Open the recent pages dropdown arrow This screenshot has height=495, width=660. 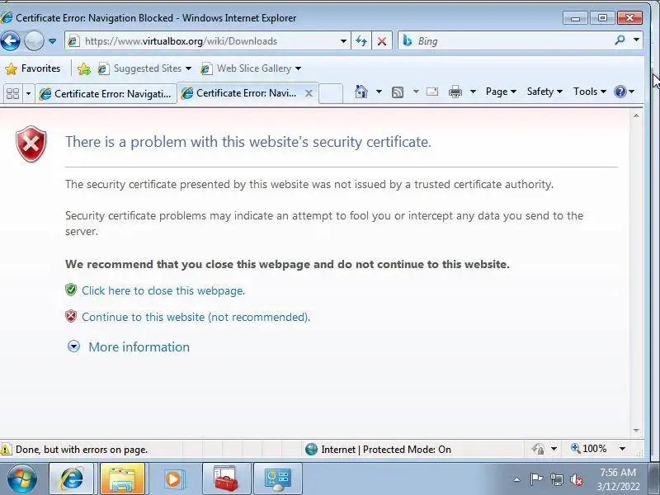point(52,41)
